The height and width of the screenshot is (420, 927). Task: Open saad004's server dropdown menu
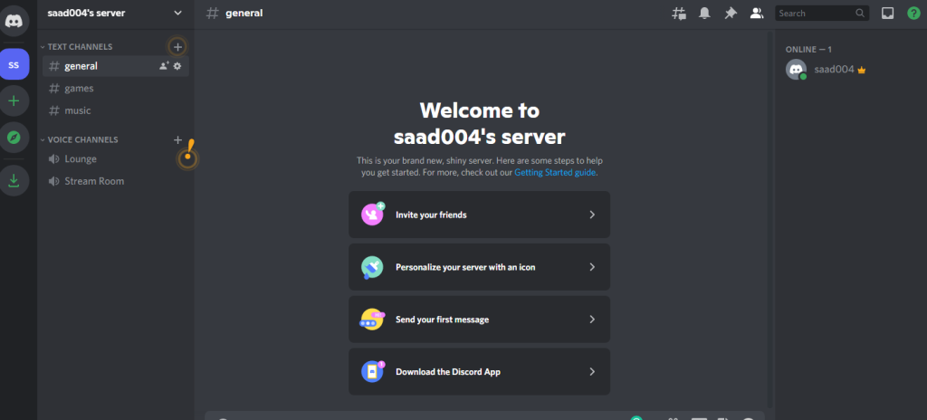pyautogui.click(x=116, y=13)
